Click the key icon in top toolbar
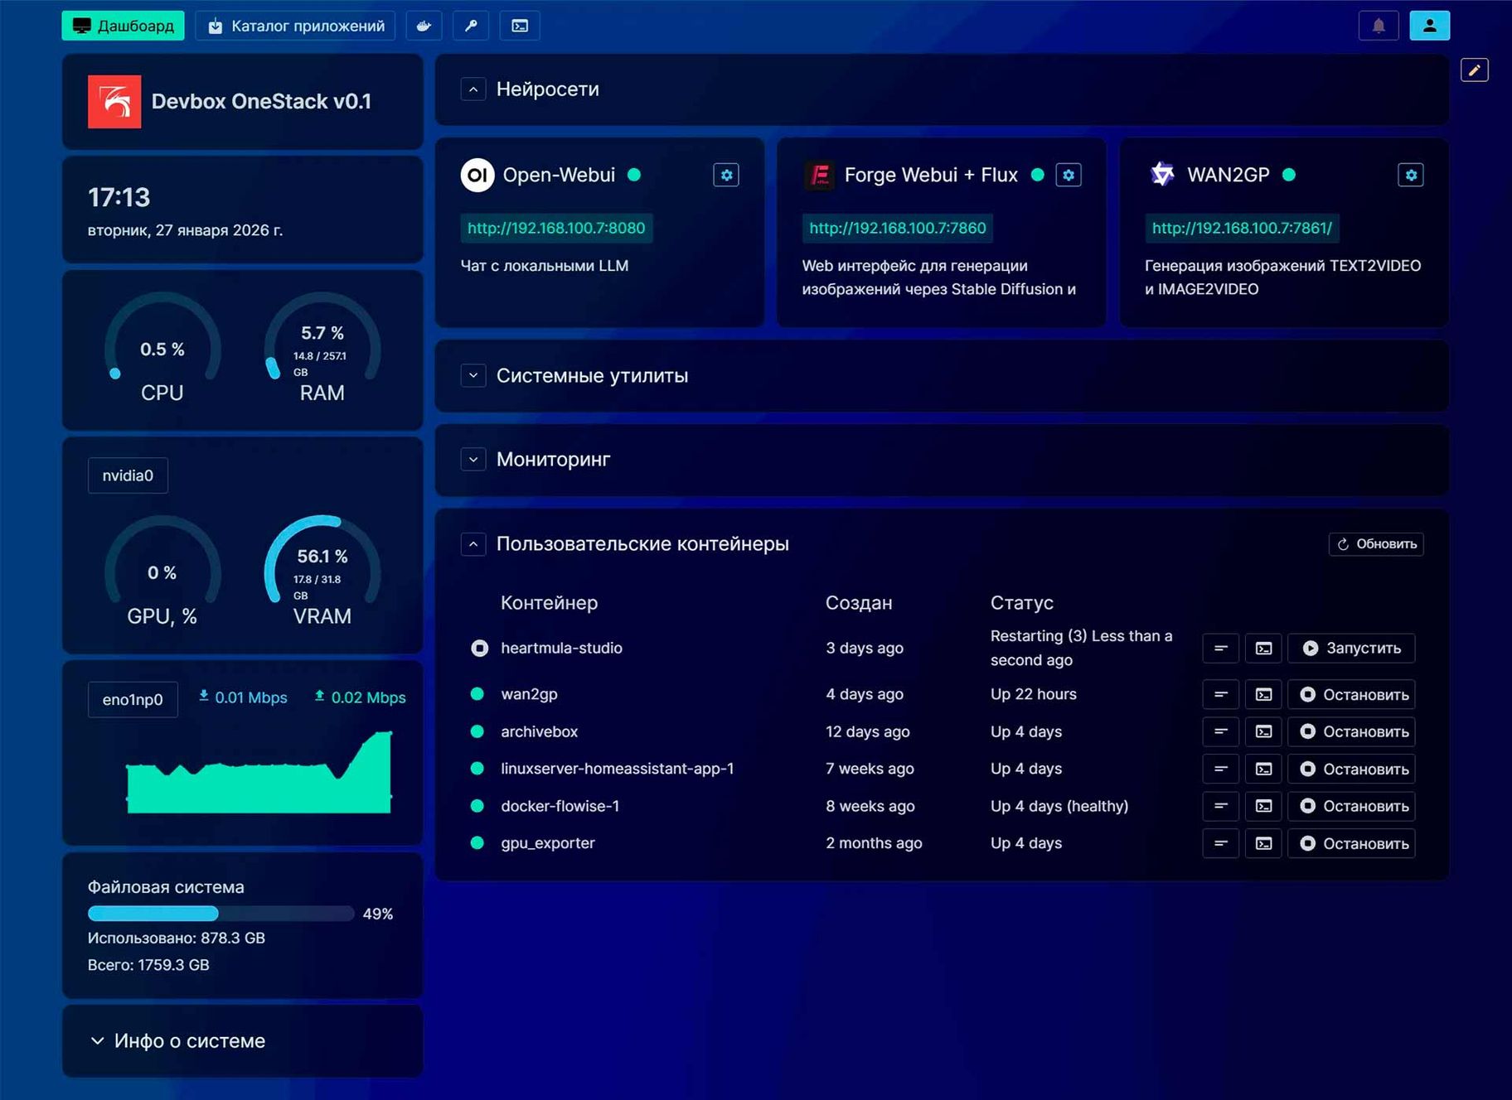Viewport: 1512px width, 1100px height. click(x=471, y=26)
